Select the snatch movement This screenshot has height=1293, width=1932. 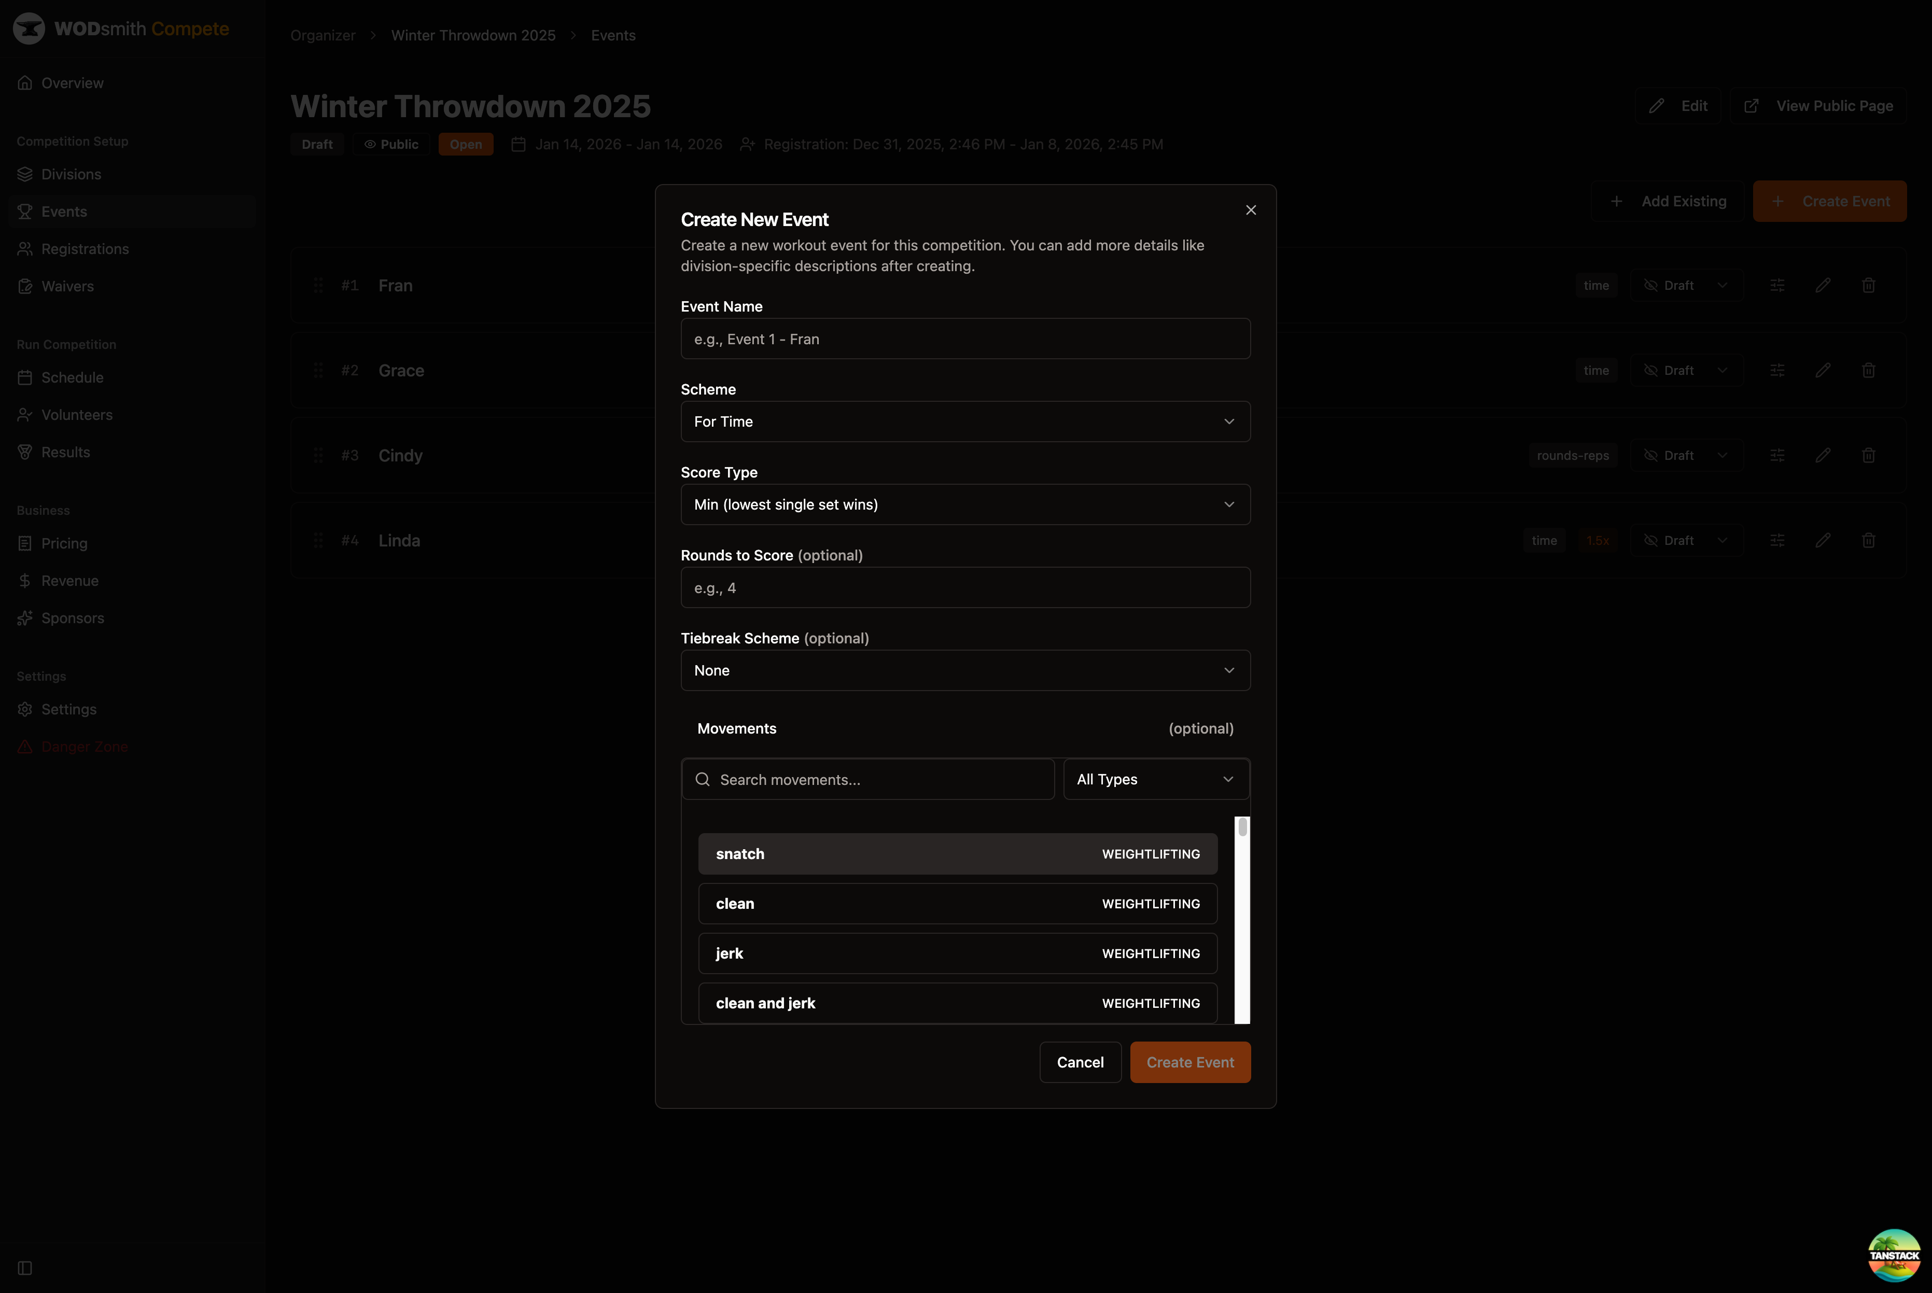pos(958,854)
